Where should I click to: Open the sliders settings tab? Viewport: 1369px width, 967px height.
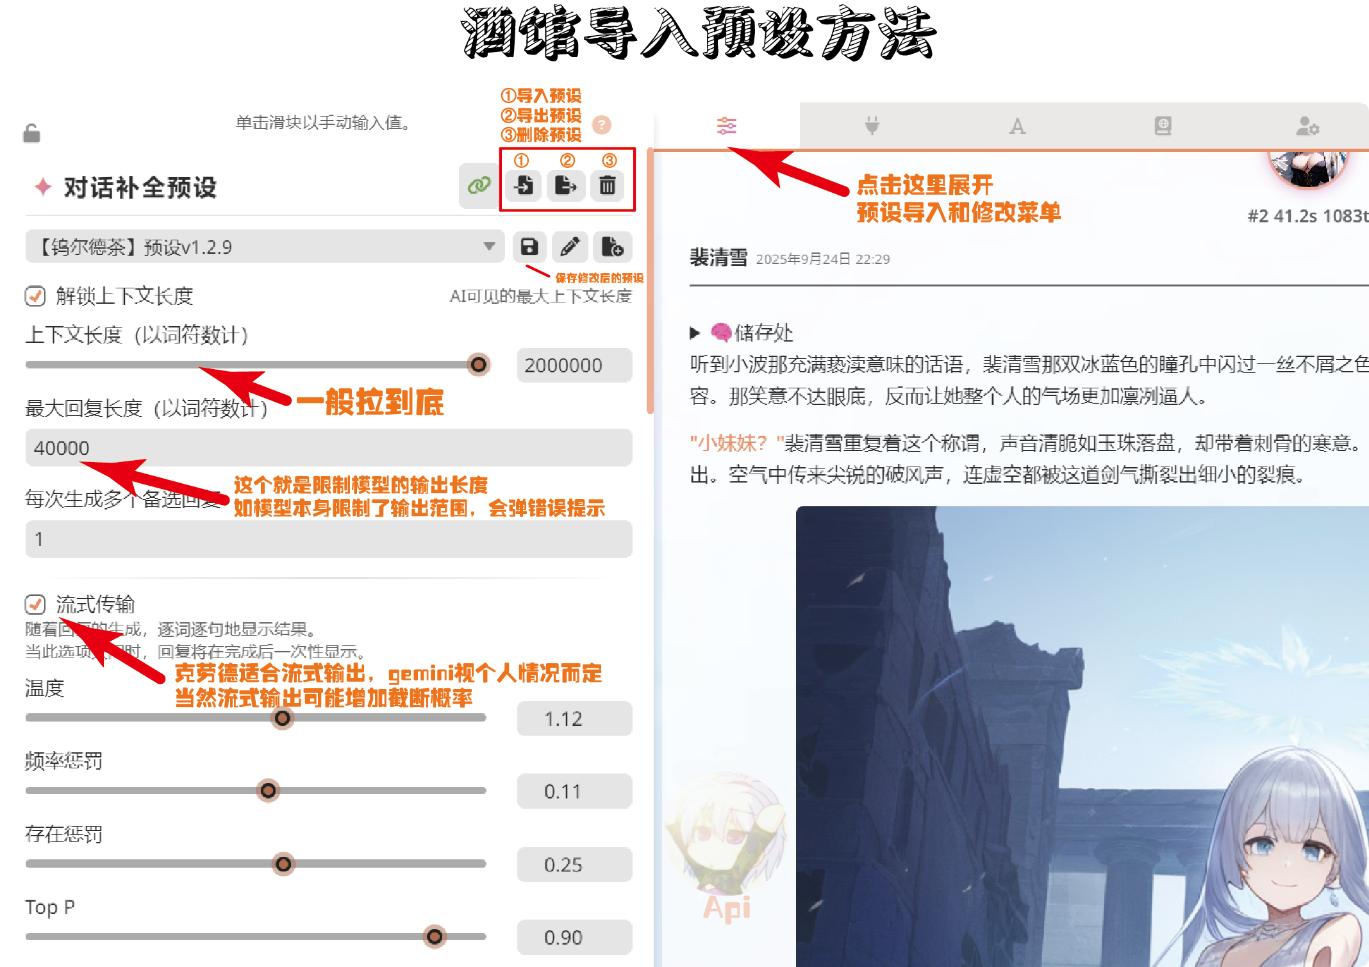click(x=726, y=126)
